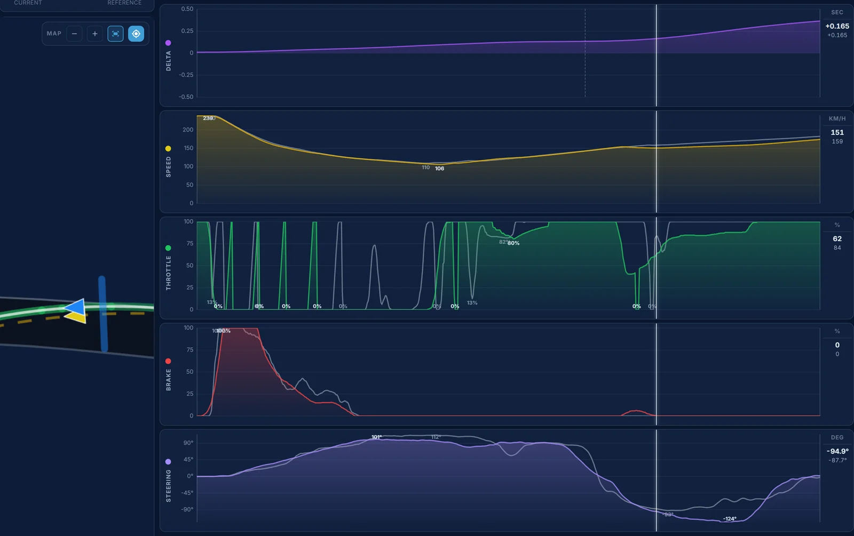Click the blue car marker on map
Image resolution: width=854 pixels, height=536 pixels.
point(76,307)
